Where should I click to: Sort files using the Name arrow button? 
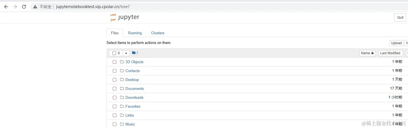click(x=367, y=53)
